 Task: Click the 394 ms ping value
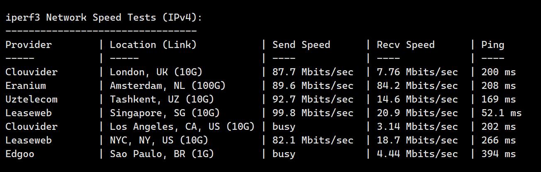pyautogui.click(x=498, y=154)
